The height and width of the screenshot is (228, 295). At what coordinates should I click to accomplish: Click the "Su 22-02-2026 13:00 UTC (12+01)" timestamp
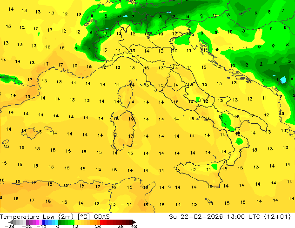point(230,216)
